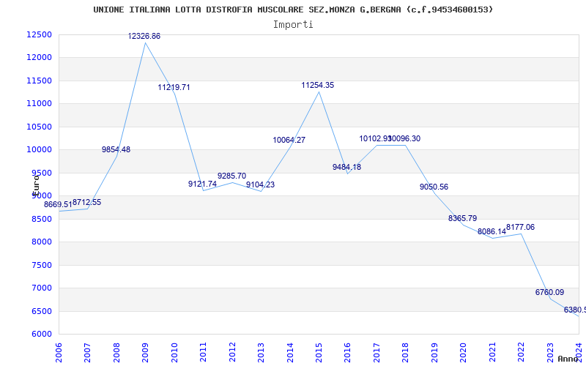Screen dimensions: 586x366
Task: Click the 9050.56 data label
Action: (x=434, y=187)
